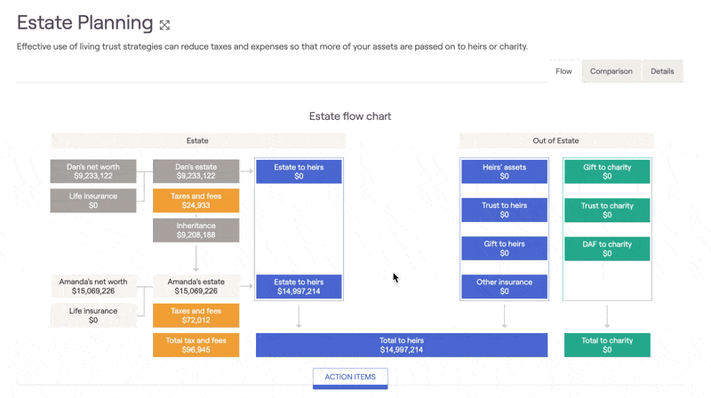
Task: Switch to the Flow tab
Action: (x=563, y=71)
